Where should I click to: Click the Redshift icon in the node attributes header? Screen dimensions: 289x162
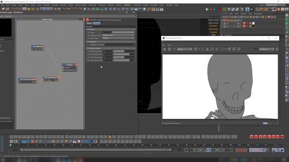88,20
